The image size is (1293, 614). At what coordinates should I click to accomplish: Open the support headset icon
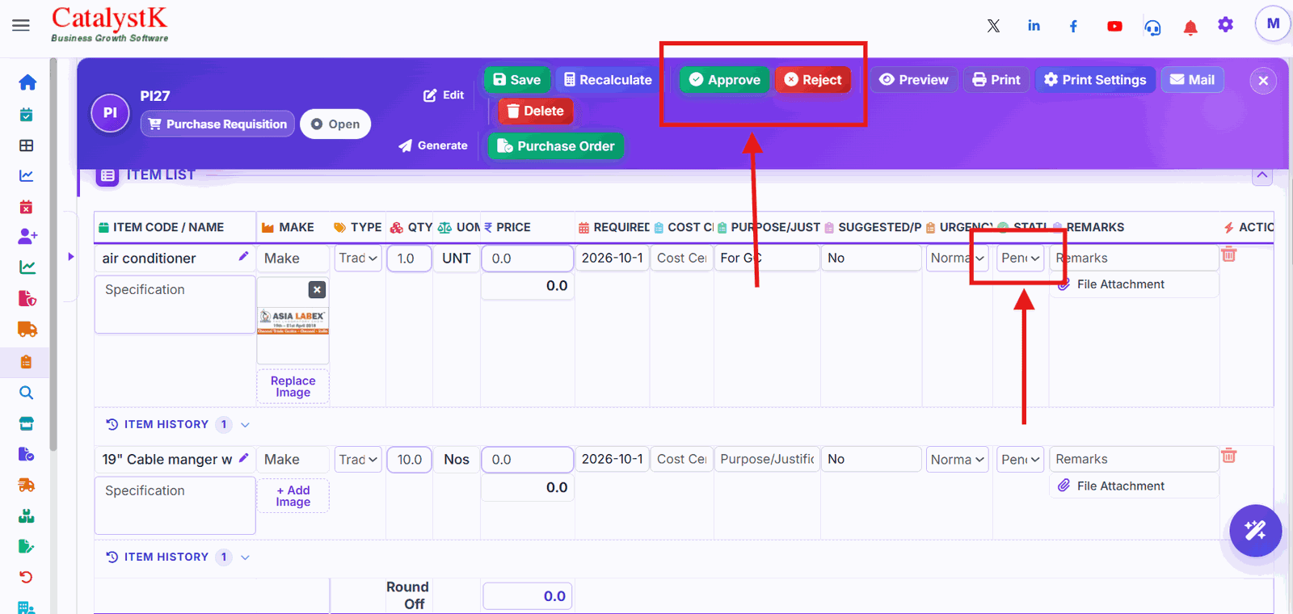click(1152, 27)
